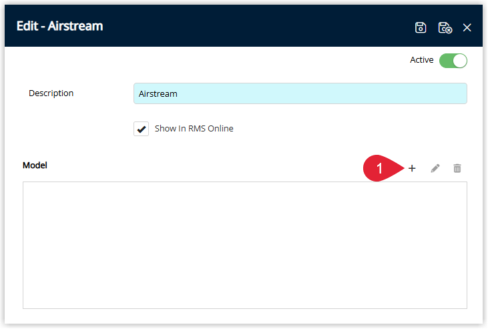Click the save and exit icon
This screenshot has width=488, height=329.
pos(445,27)
